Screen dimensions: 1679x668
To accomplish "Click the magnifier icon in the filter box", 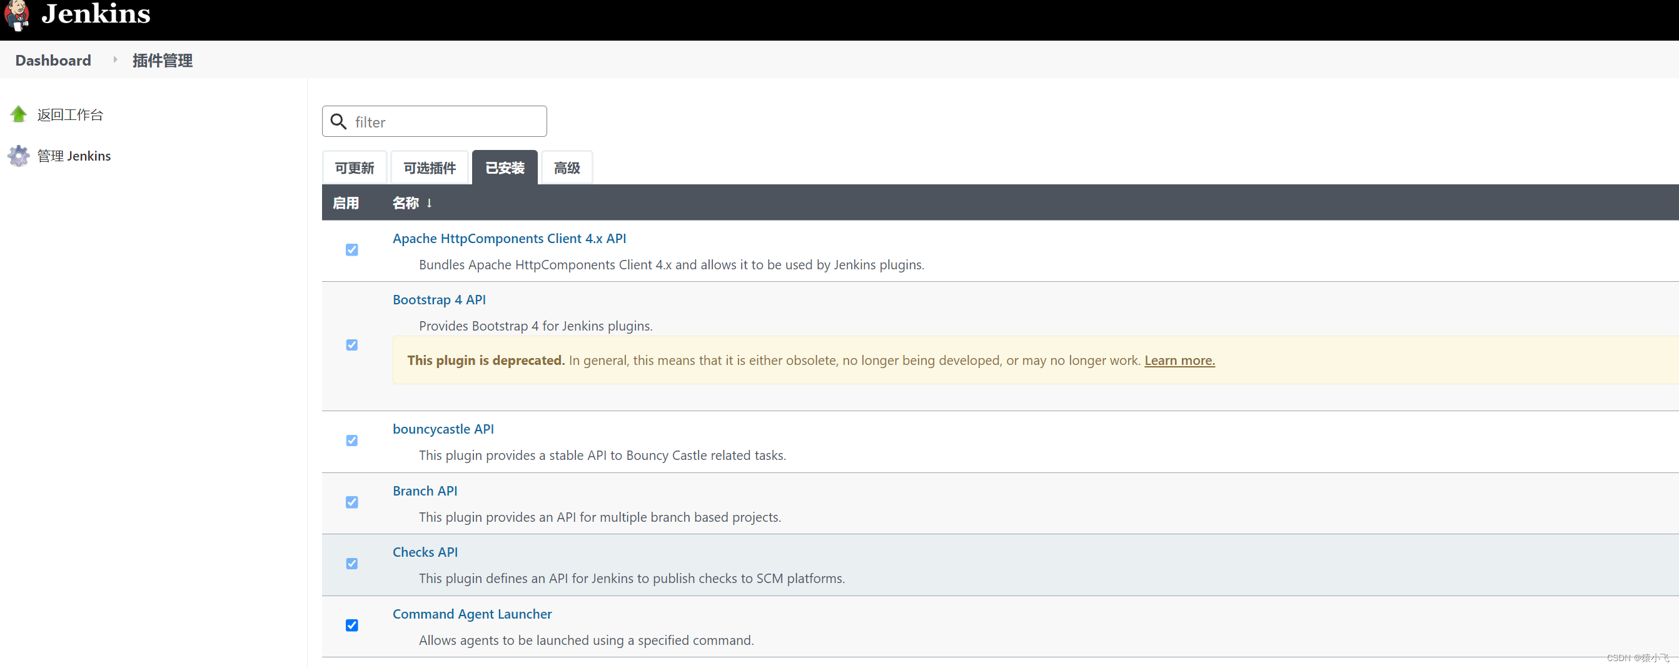I will click(338, 122).
